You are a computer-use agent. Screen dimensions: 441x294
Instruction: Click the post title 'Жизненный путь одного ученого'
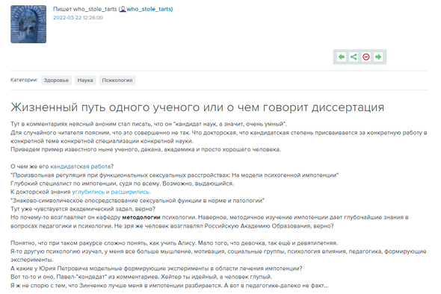pos(197,107)
